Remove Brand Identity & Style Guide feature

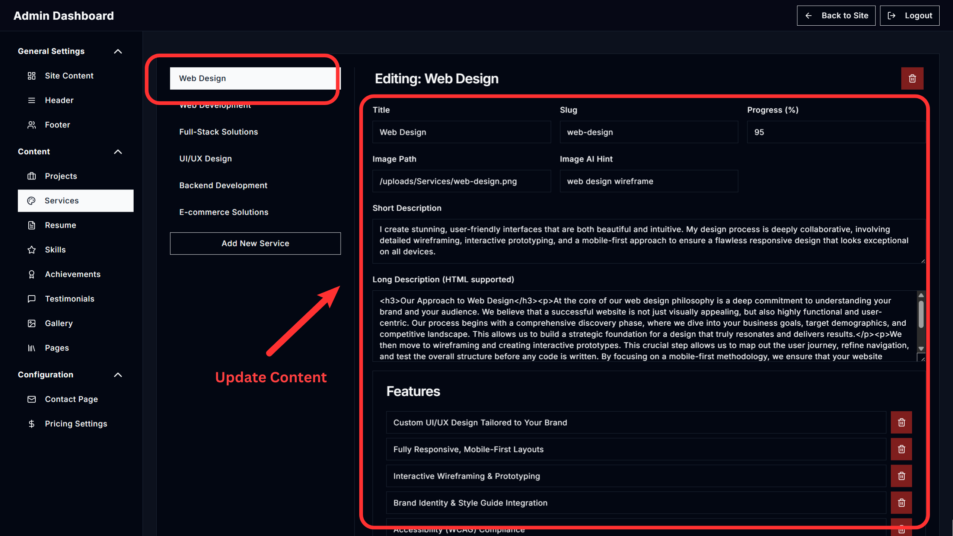pyautogui.click(x=901, y=503)
